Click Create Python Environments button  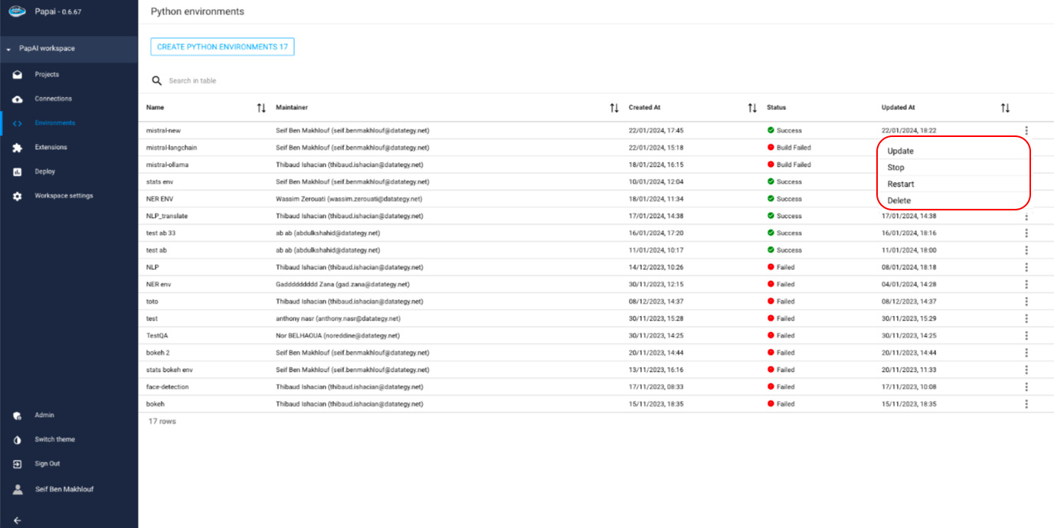click(222, 47)
